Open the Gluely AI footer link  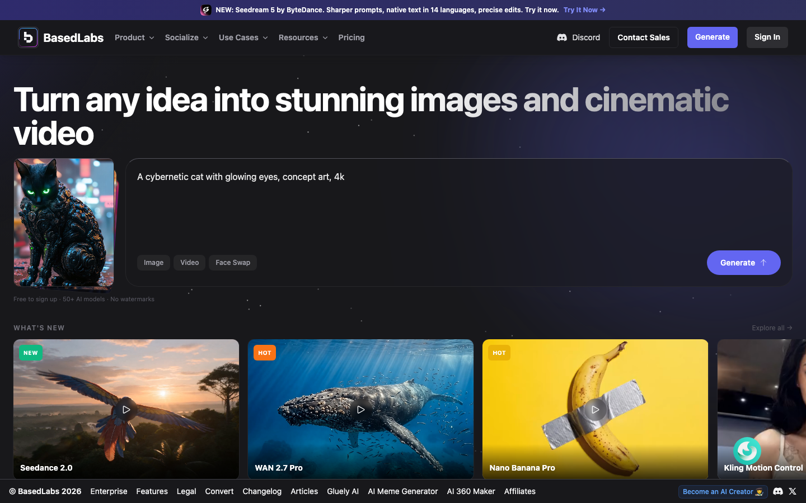pos(343,491)
